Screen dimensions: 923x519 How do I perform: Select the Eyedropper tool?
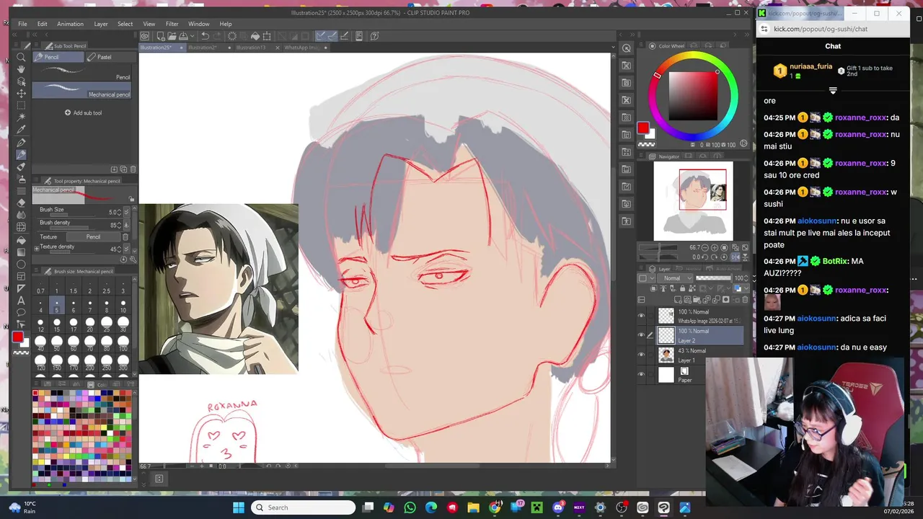pyautogui.click(x=21, y=130)
